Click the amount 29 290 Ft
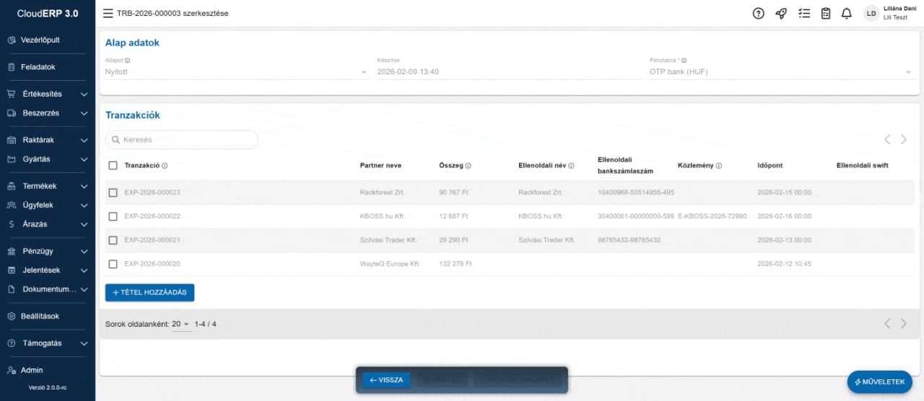Screen dimensions: 924x401 [x=453, y=240]
